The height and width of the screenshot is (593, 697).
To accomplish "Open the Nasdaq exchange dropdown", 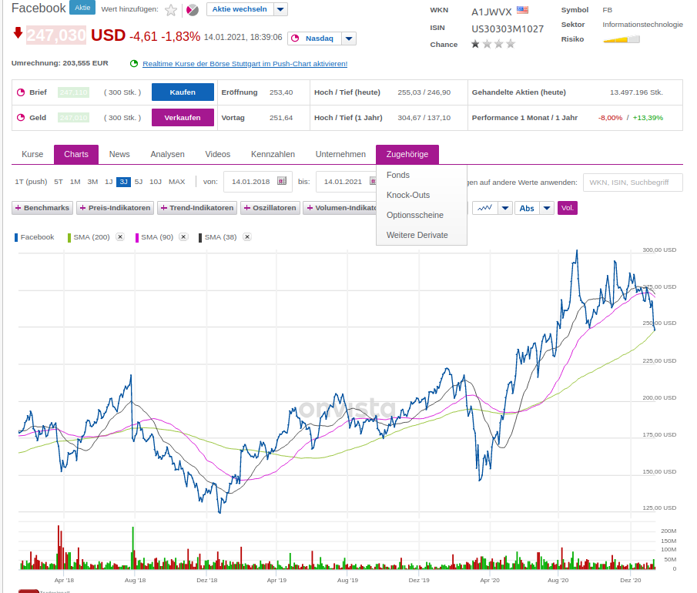I will pyautogui.click(x=349, y=39).
